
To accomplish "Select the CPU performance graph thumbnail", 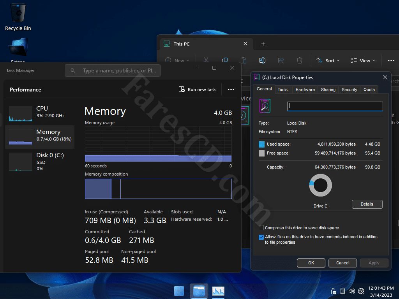I will pos(20,113).
